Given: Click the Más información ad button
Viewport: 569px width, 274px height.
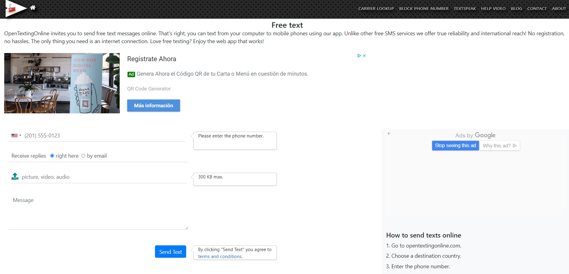Looking at the screenshot, I should coord(154,106).
